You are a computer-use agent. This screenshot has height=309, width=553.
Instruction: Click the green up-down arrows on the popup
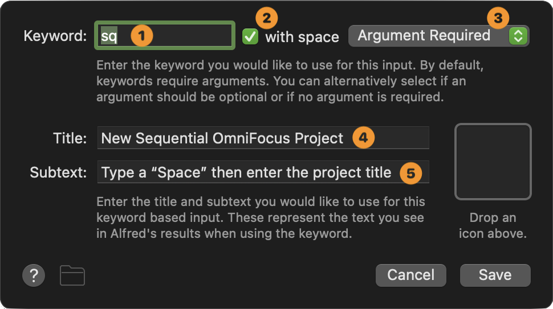[x=518, y=36]
